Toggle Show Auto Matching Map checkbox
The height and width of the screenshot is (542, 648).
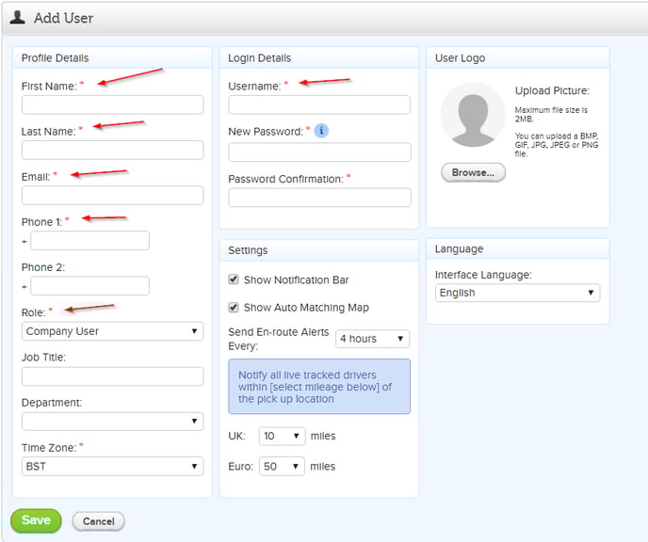pos(234,307)
